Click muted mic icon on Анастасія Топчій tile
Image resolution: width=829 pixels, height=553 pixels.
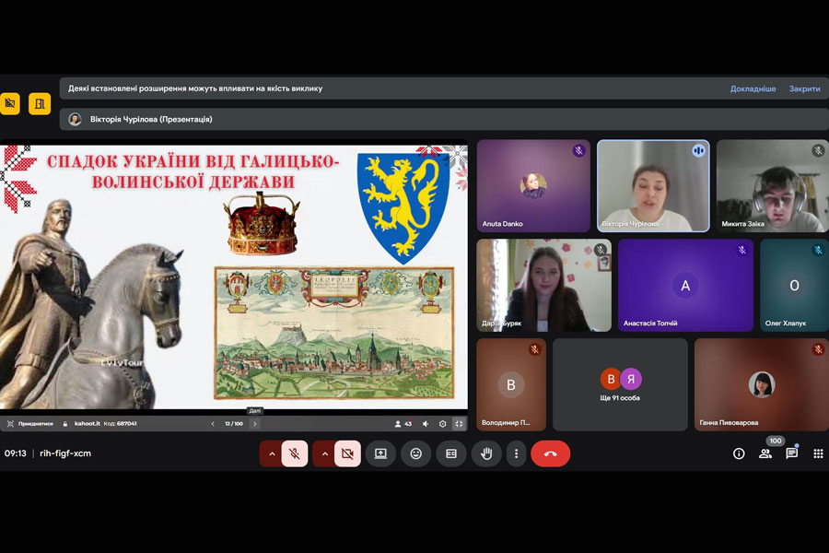742,250
